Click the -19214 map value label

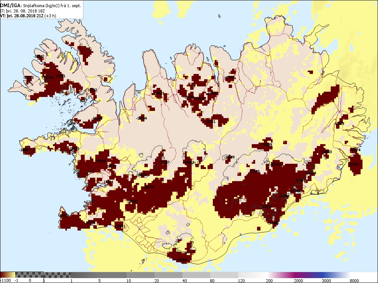48,77
